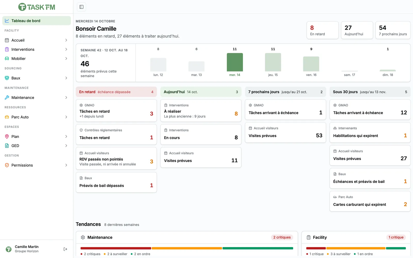Open the GMAO Tâches en retard card
413x258 pixels.
point(116,110)
